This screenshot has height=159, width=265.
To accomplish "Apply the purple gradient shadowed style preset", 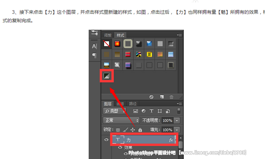I will click(x=128, y=65).
